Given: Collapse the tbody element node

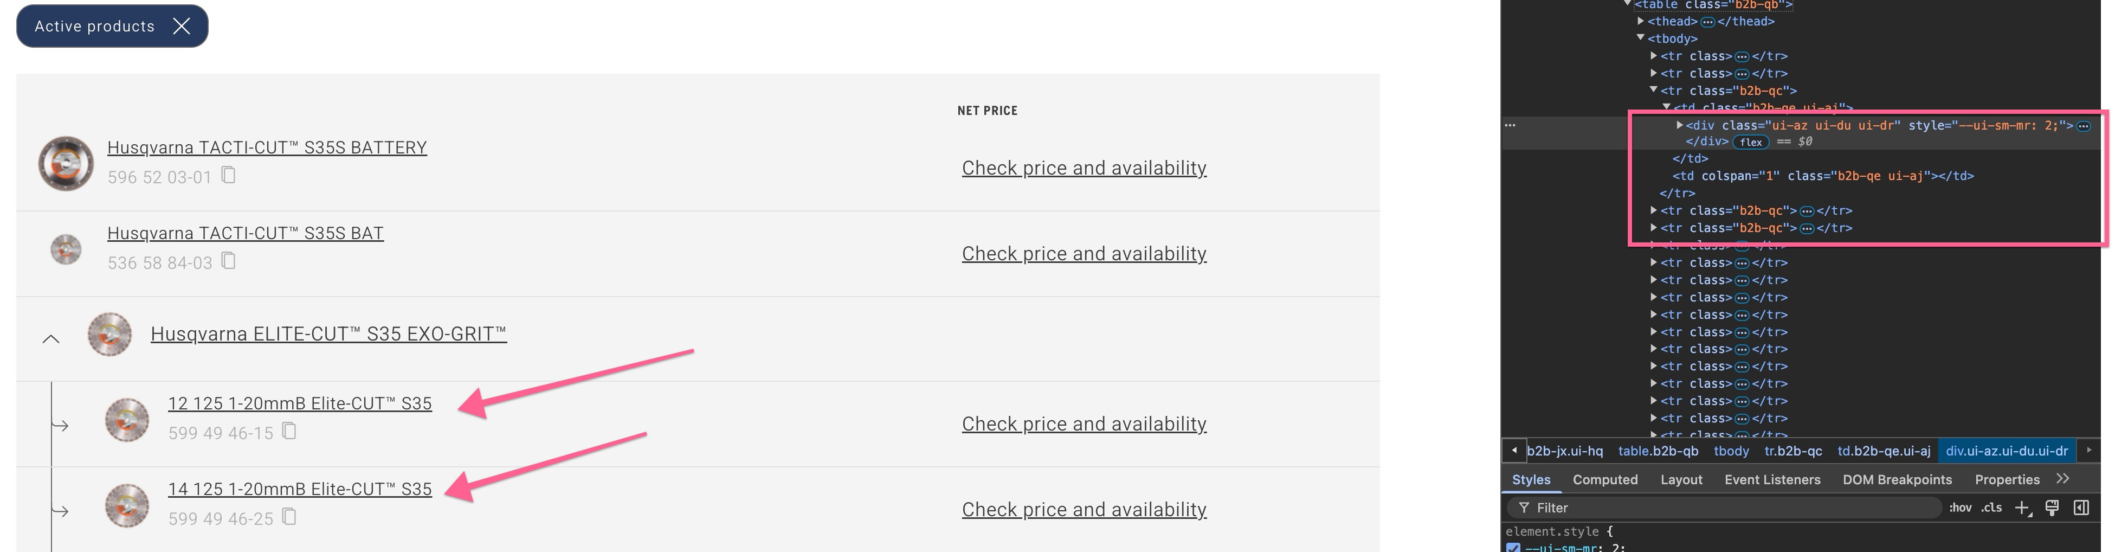Looking at the screenshot, I should pos(1640,38).
